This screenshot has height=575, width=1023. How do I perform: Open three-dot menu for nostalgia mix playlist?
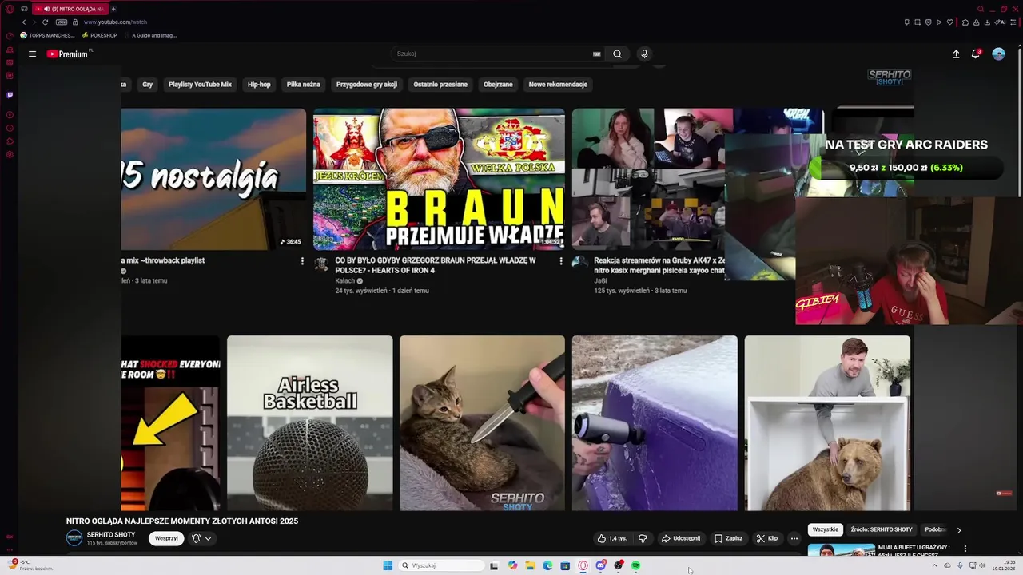click(302, 261)
